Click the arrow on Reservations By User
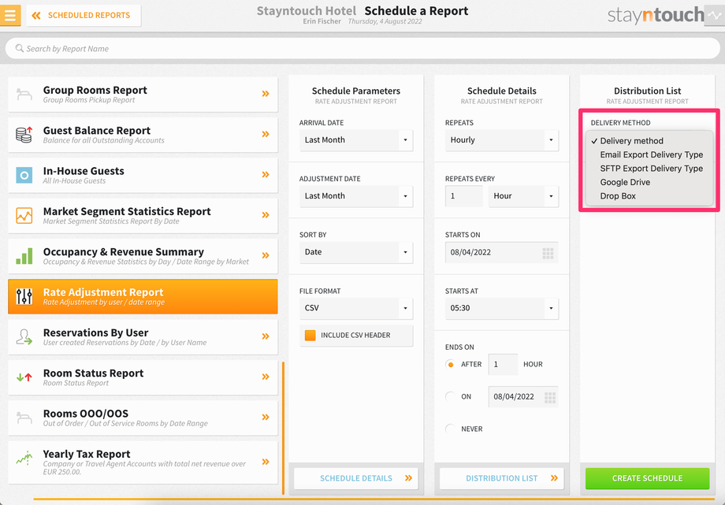 [x=266, y=336]
